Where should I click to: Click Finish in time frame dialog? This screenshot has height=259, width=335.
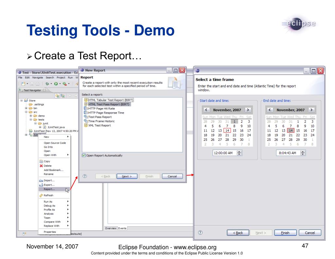285,233
